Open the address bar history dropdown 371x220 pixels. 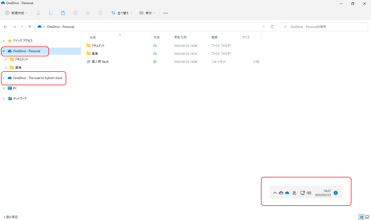coord(264,27)
